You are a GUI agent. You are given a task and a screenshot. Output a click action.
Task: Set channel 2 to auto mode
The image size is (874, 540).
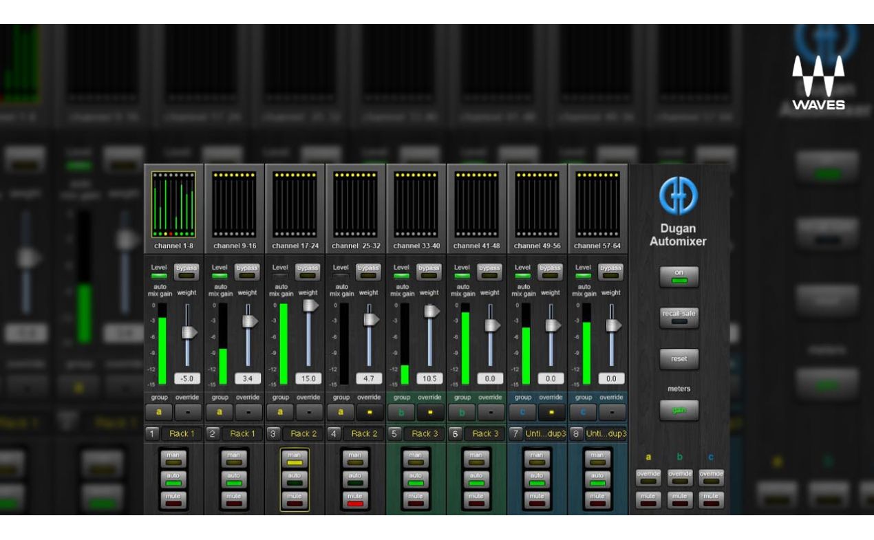(234, 479)
